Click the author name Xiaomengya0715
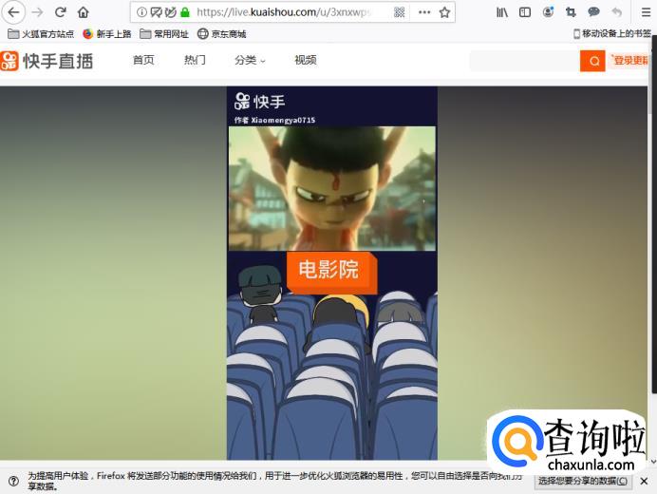 coord(283,121)
